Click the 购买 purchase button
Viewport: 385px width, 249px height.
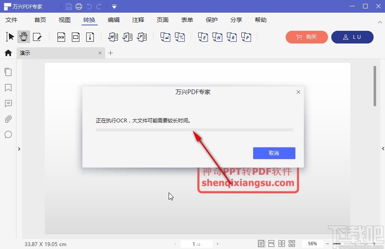(x=306, y=37)
